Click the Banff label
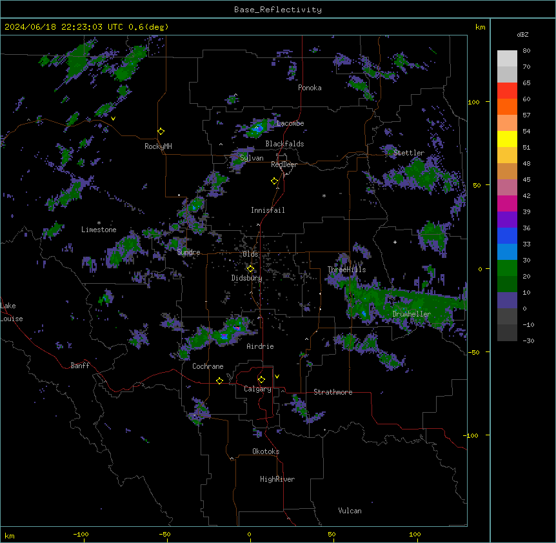 [80, 366]
